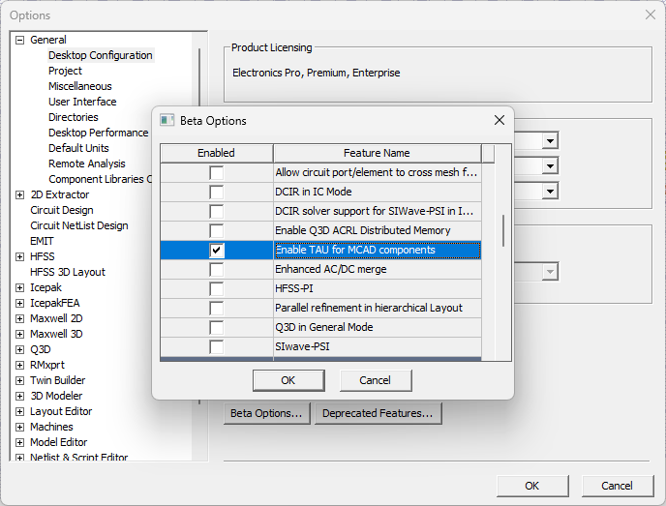Collapse the General tree node
666x506 pixels.
click(19, 40)
